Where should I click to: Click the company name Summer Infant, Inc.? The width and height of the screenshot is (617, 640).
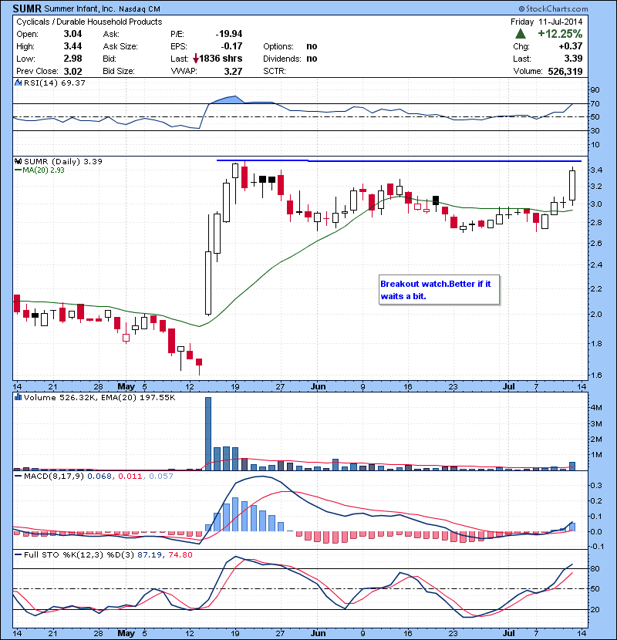[79, 9]
